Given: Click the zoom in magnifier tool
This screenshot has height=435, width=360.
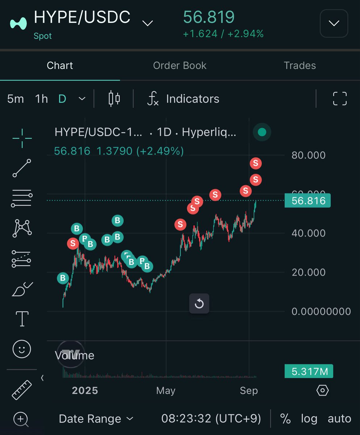Looking at the screenshot, I should click(21, 419).
